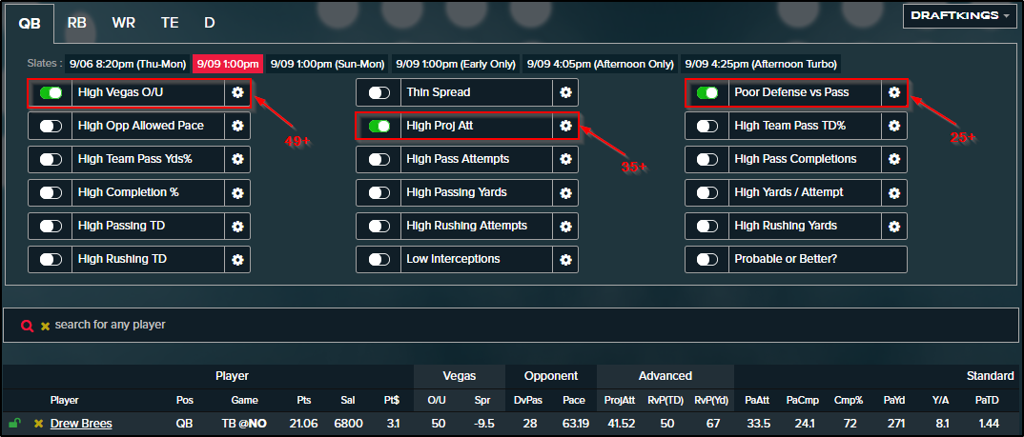1024x437 pixels.
Task: Select the 9/06 8:20pm Thu-Mon slate
Action: point(128,64)
